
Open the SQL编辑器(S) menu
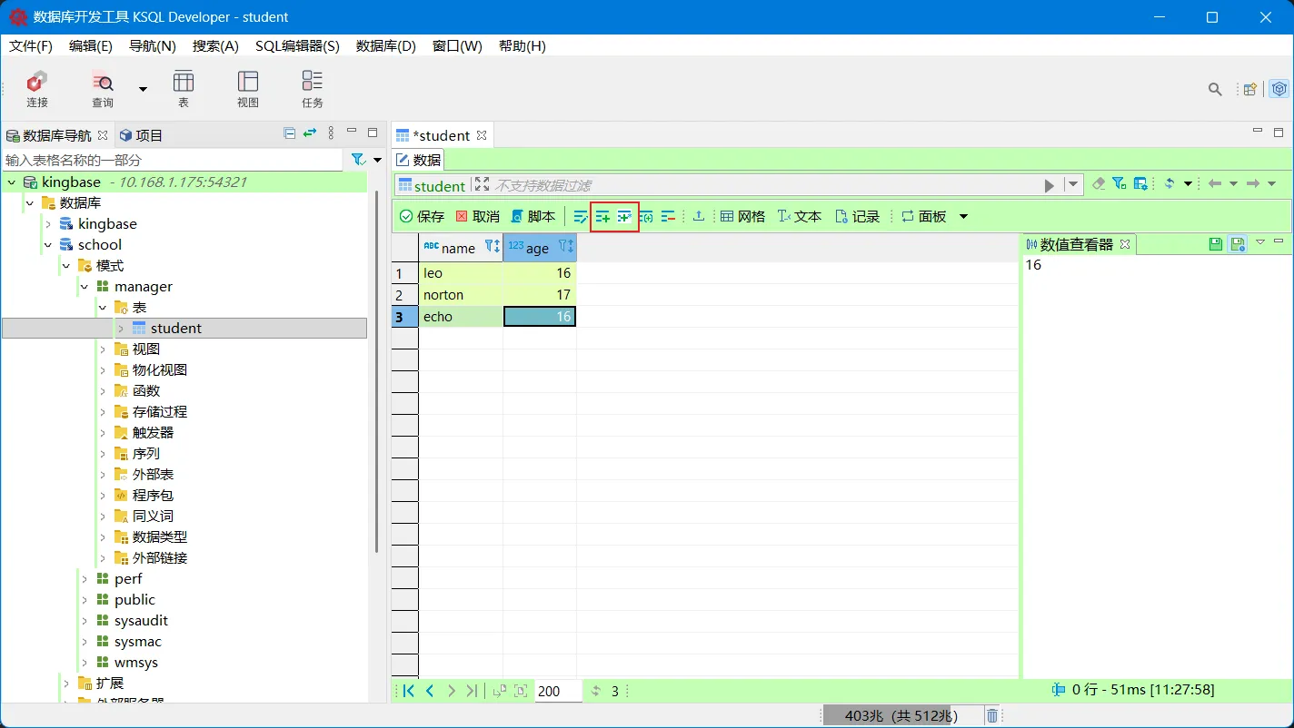(294, 46)
